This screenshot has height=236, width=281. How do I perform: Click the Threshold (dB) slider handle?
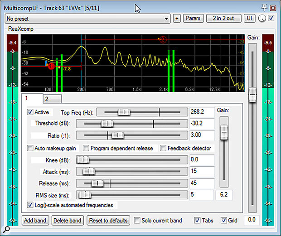[107, 124]
